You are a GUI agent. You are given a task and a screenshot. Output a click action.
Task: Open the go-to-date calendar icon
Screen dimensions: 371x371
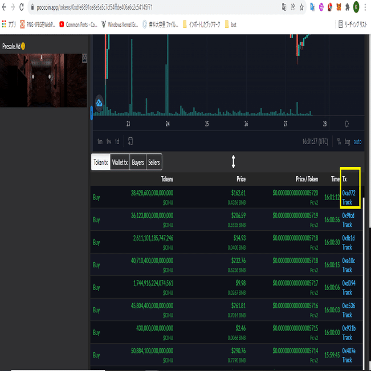130,141
